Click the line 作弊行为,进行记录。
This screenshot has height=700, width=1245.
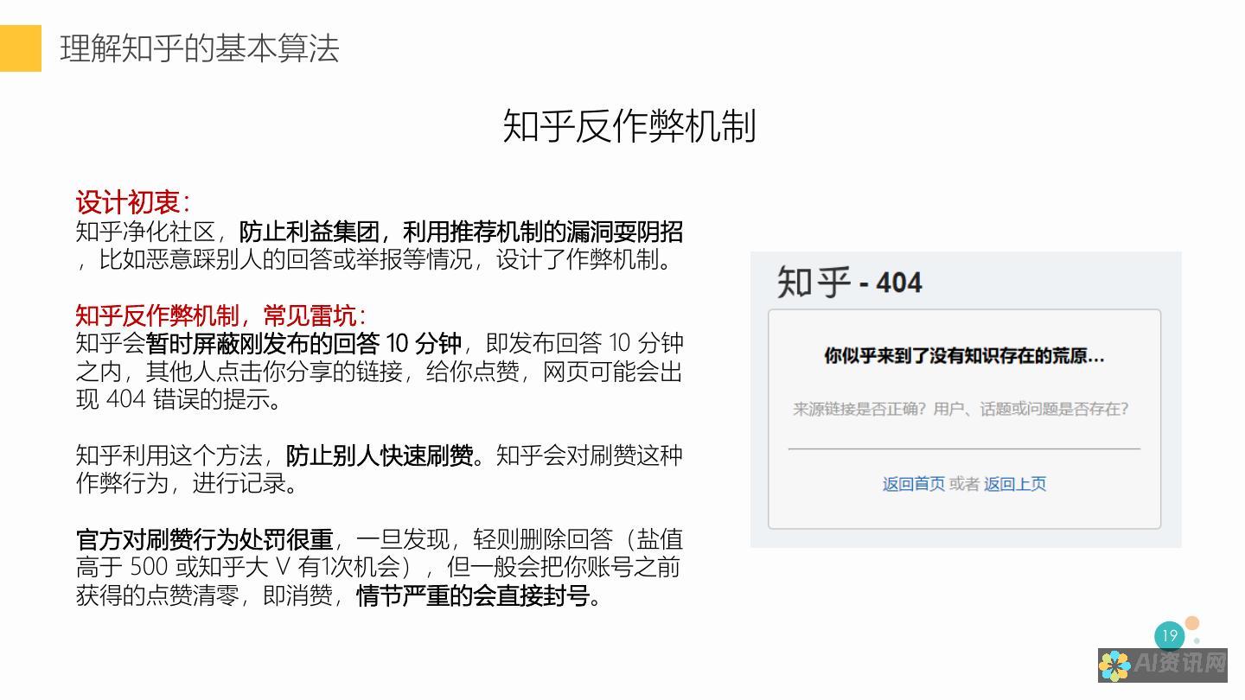(x=187, y=483)
